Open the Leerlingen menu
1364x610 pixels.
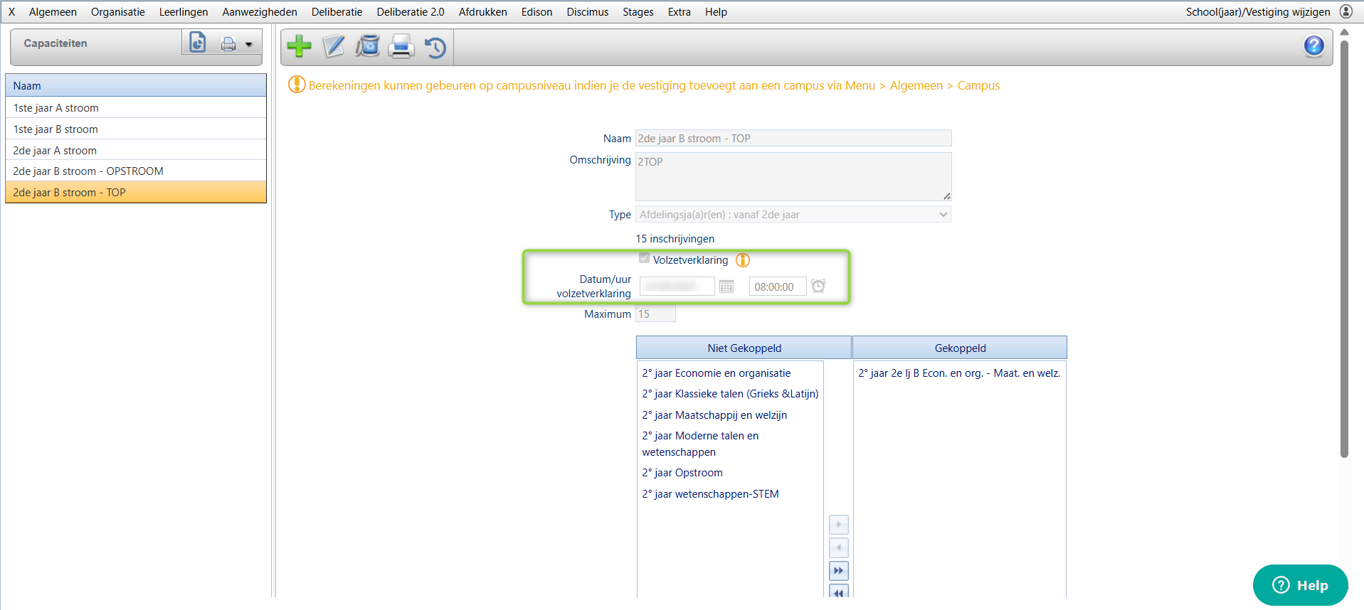[184, 12]
